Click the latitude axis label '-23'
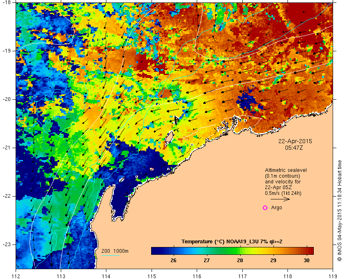This screenshot has height=279, width=345. pyautogui.click(x=6, y=244)
